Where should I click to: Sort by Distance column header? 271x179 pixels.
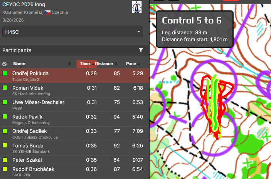[x=104, y=64]
